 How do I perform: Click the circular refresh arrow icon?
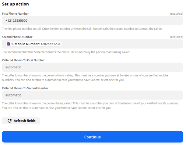tap(9, 121)
